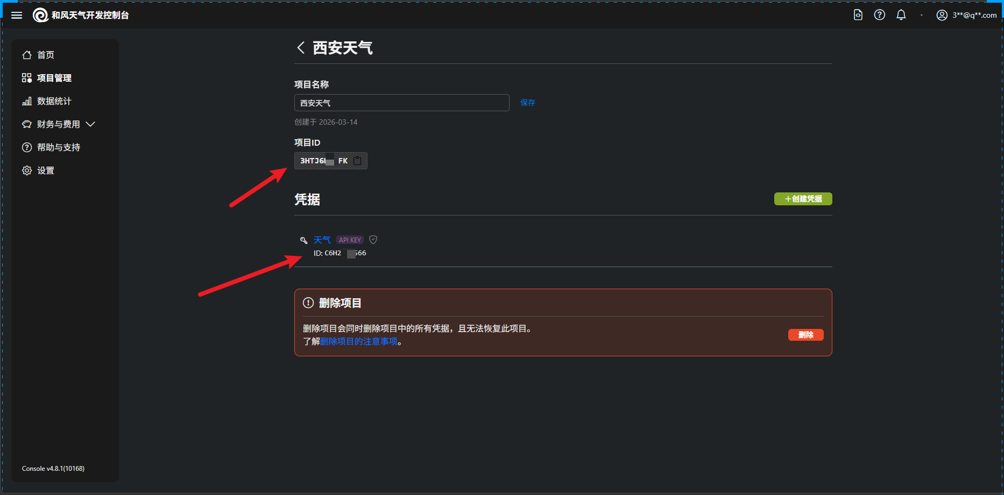This screenshot has height=495, width=1004.
Task: Click the shield icon next to API KEY
Action: 373,240
